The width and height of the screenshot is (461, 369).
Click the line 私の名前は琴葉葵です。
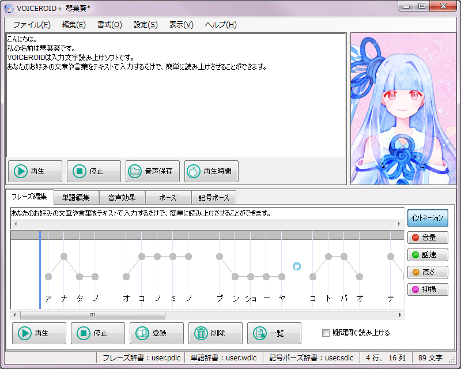pyautogui.click(x=41, y=48)
